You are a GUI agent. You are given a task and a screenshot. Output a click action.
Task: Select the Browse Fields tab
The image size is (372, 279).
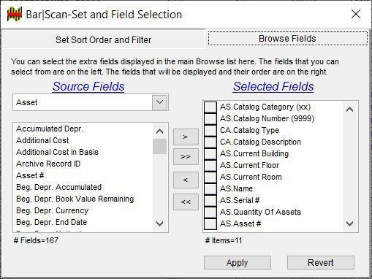[287, 39]
